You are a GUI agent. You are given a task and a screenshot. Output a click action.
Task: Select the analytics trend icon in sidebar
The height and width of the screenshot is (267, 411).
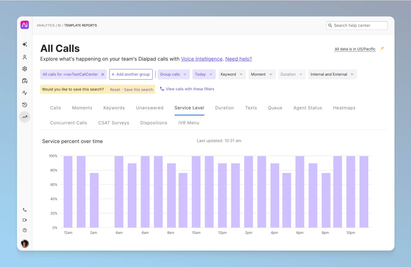point(25,117)
